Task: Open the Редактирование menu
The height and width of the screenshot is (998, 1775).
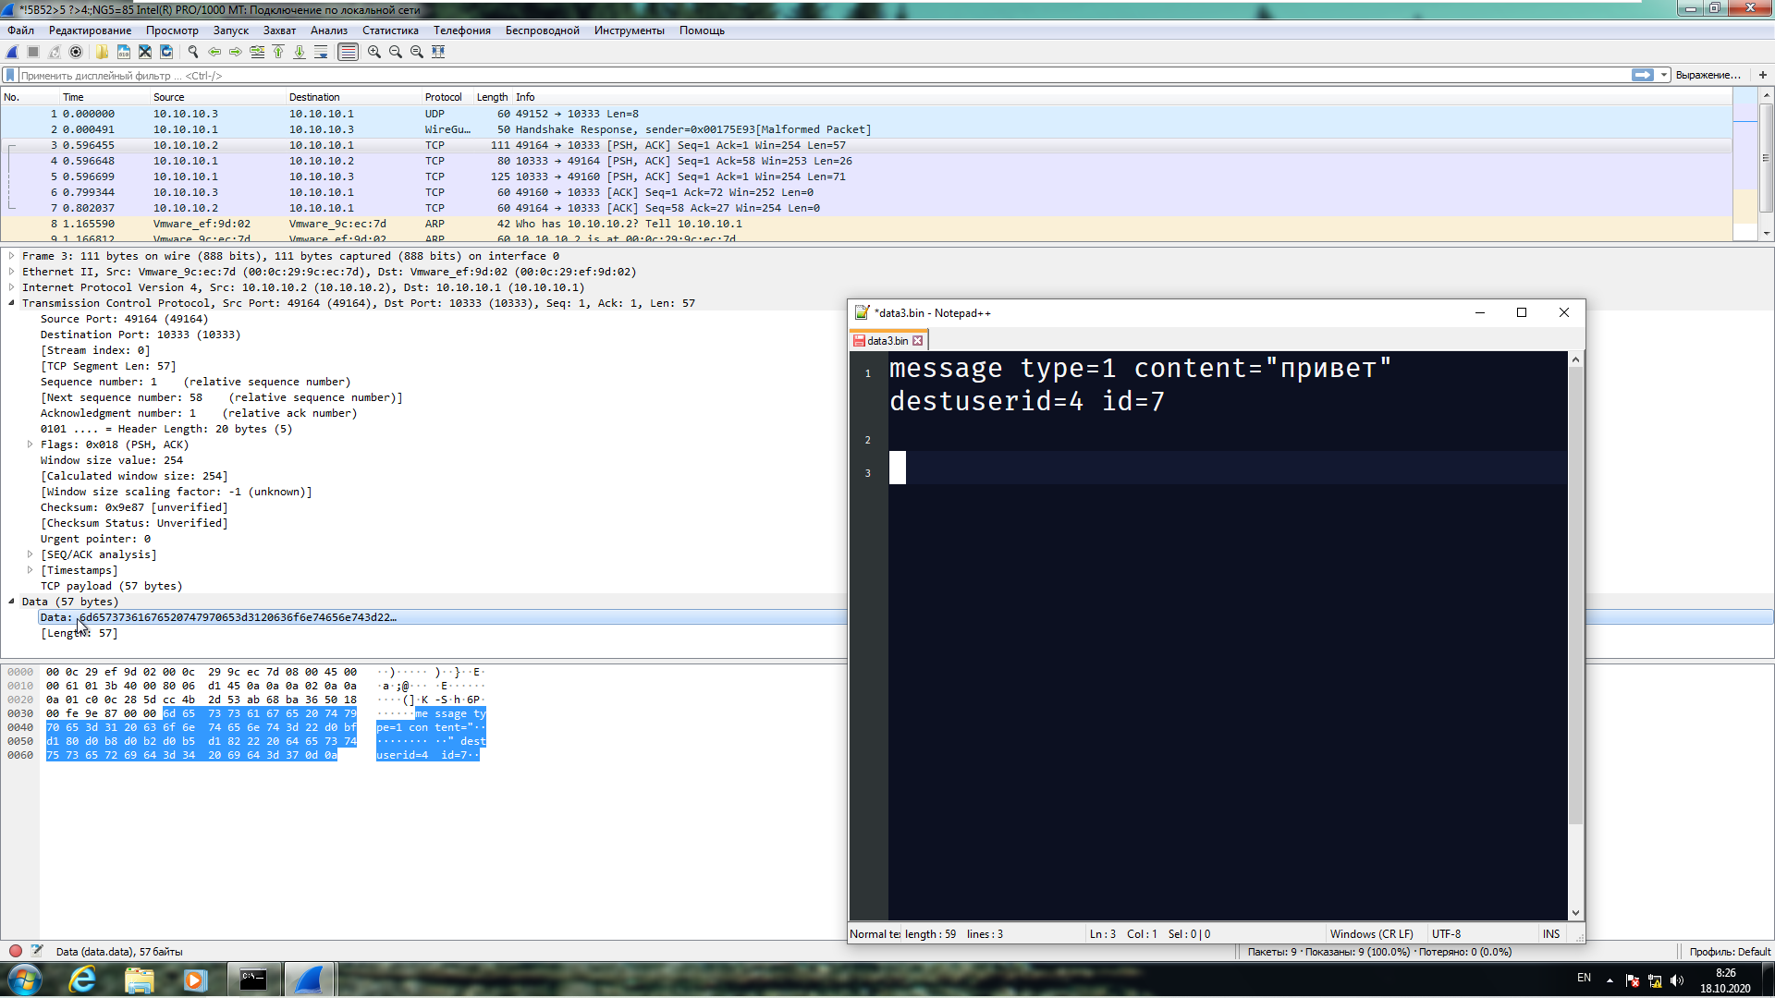Action: point(90,30)
